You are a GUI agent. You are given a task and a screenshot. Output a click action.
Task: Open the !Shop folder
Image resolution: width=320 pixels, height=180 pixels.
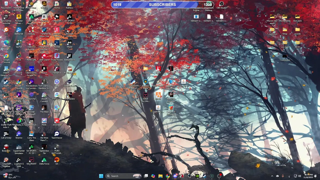click(285, 31)
